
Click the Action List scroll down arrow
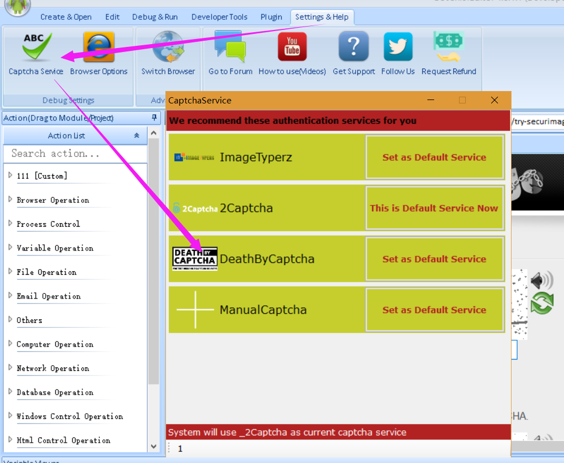pyautogui.click(x=154, y=446)
